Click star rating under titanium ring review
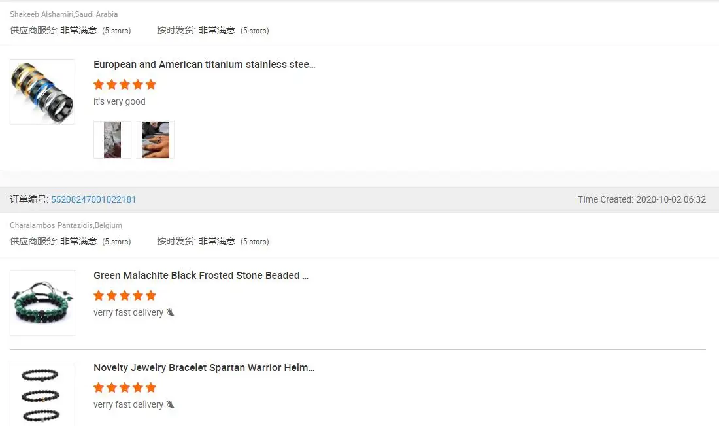This screenshot has width=719, height=426. click(125, 84)
